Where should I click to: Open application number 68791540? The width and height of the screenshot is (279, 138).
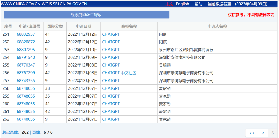(x=26, y=57)
